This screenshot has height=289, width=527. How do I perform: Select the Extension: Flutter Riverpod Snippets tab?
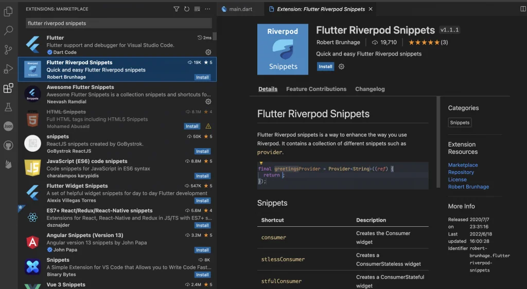coord(321,9)
